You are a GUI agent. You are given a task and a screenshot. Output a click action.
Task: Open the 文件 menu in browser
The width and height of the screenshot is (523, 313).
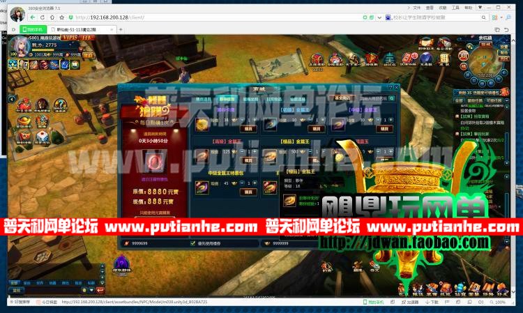pyautogui.click(x=417, y=8)
